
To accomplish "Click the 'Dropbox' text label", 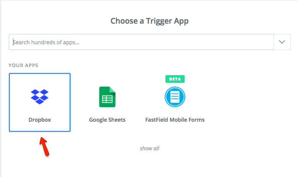I will (40, 120).
